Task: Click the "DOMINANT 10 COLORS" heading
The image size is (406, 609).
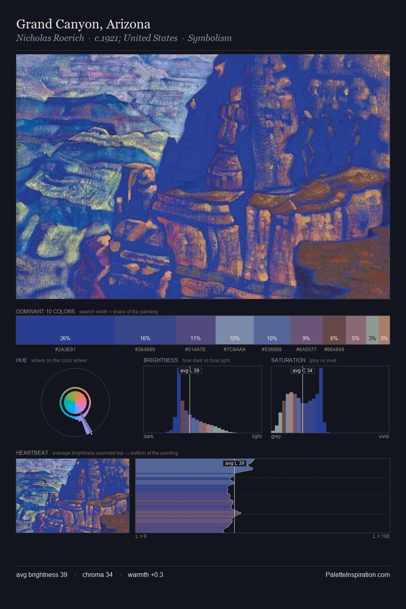Action: coord(45,311)
